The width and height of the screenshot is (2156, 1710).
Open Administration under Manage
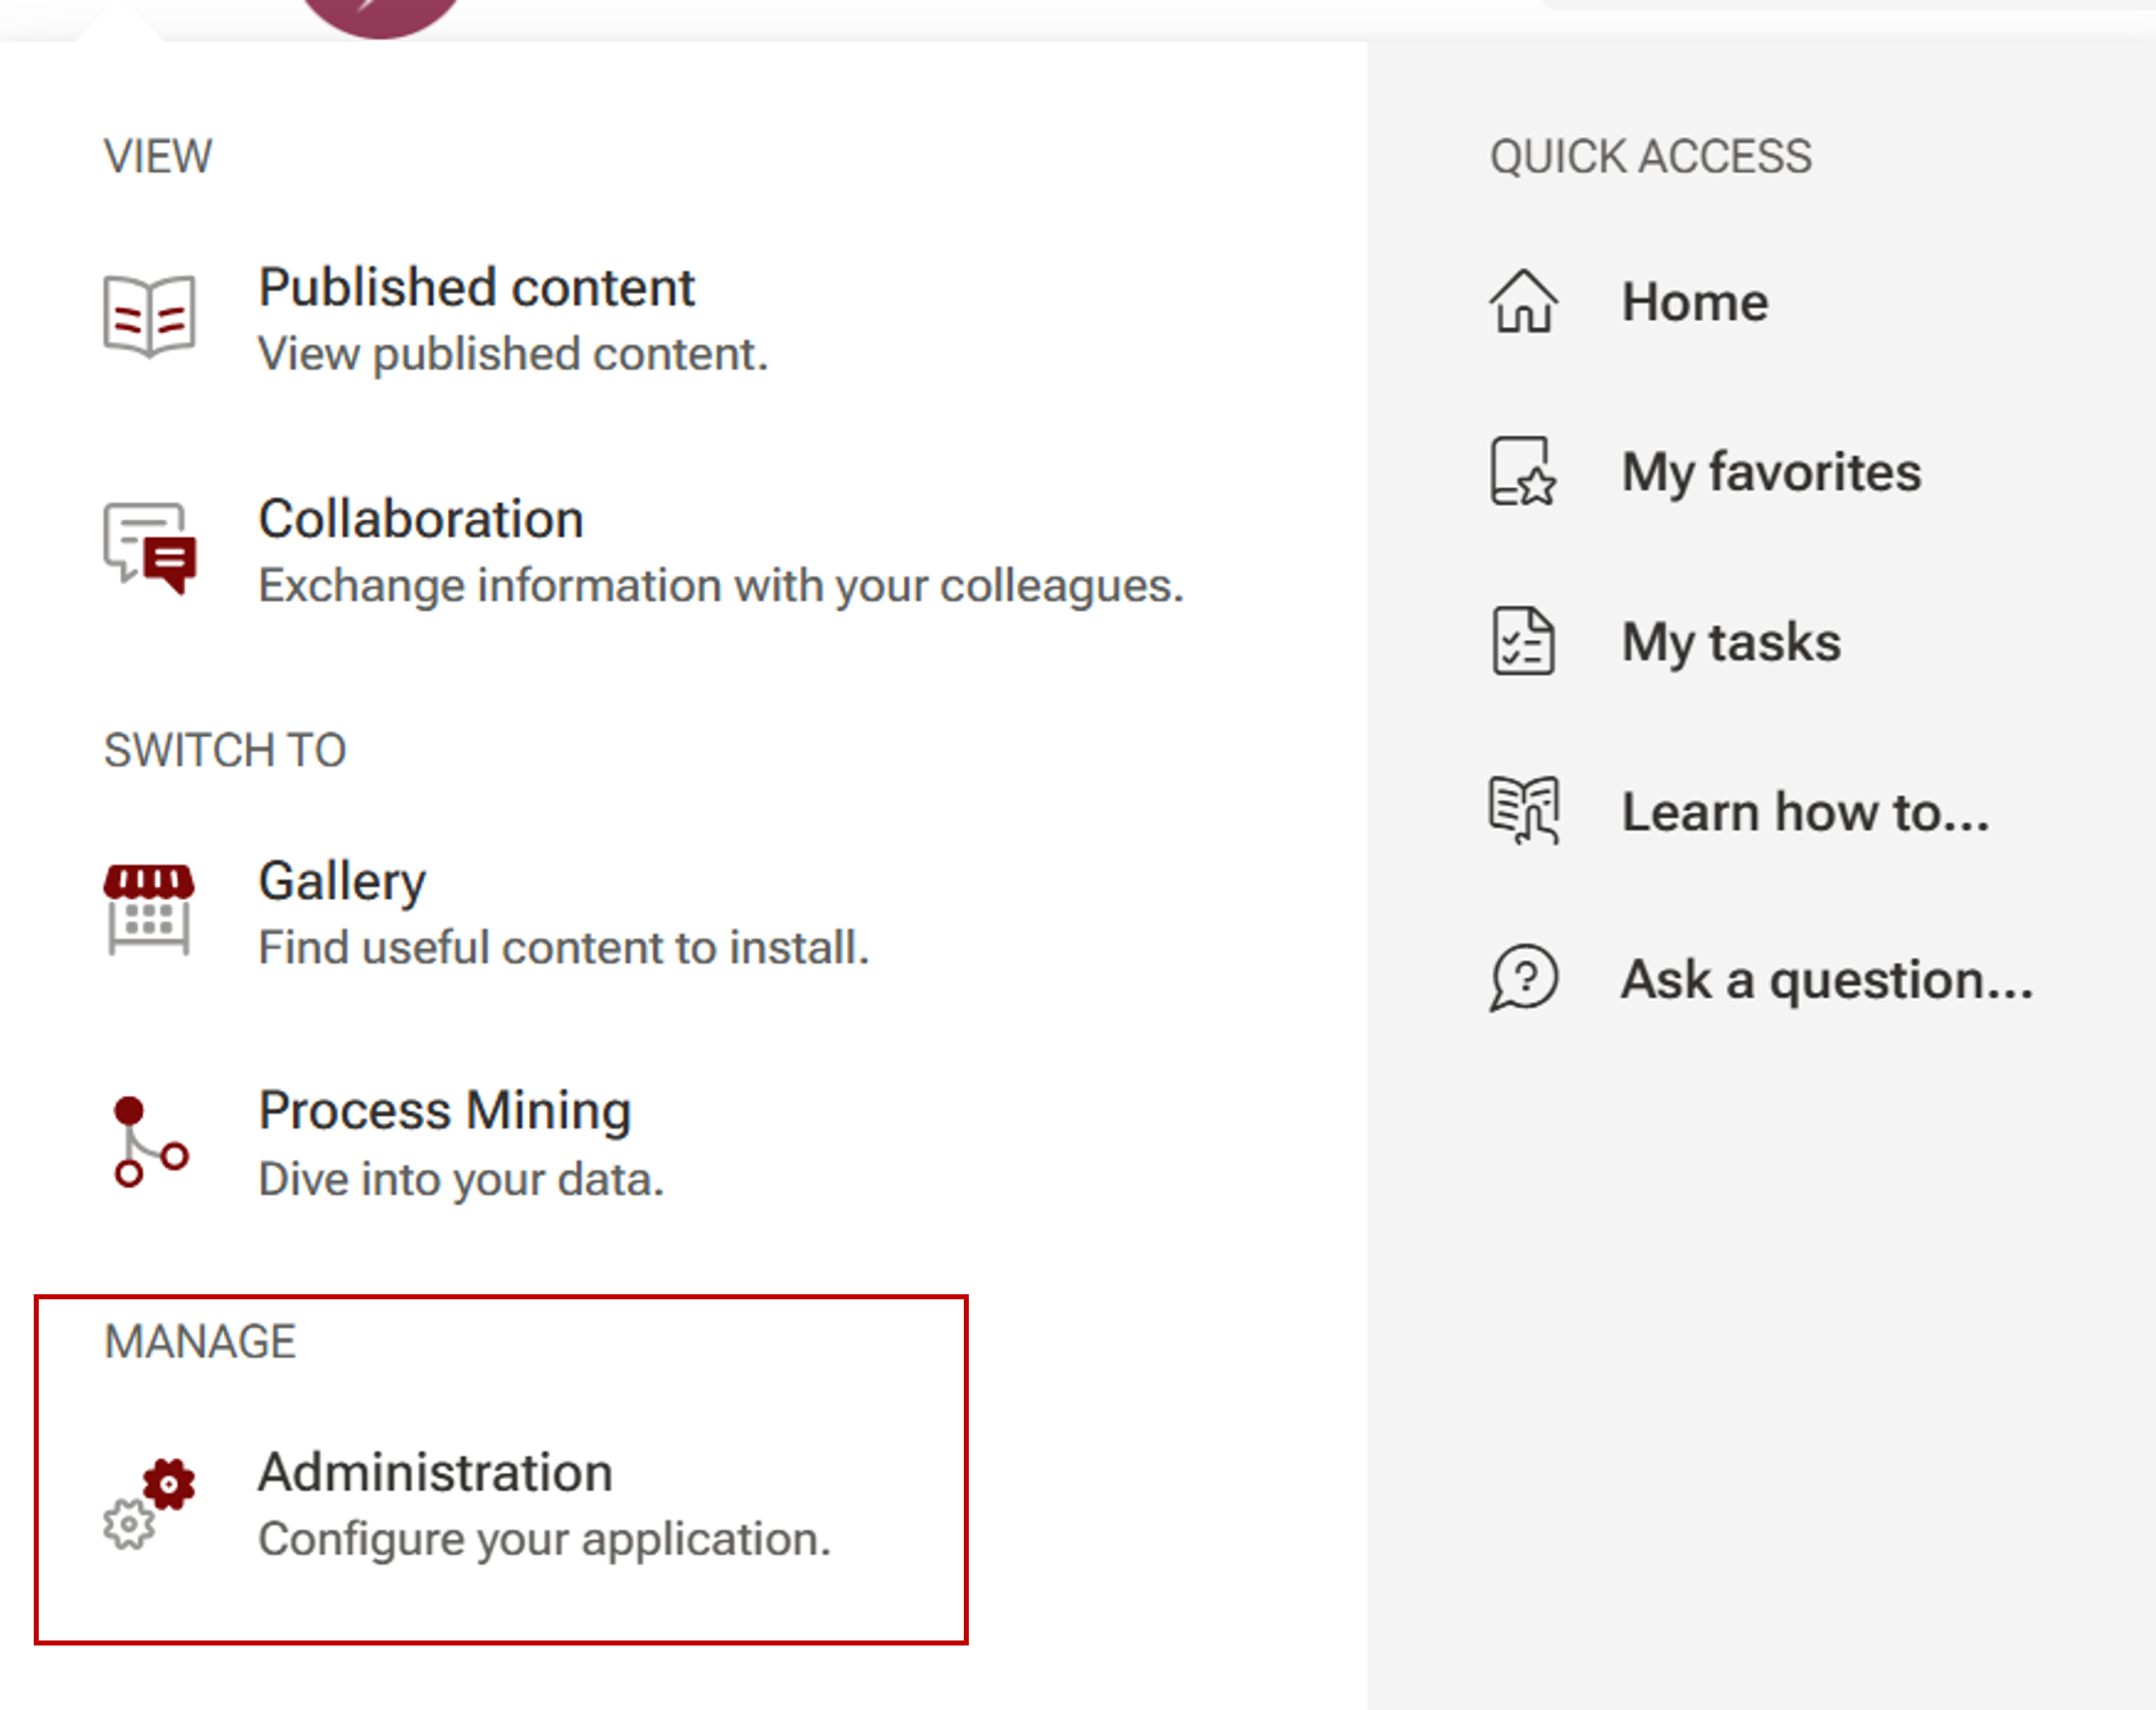click(x=435, y=1473)
